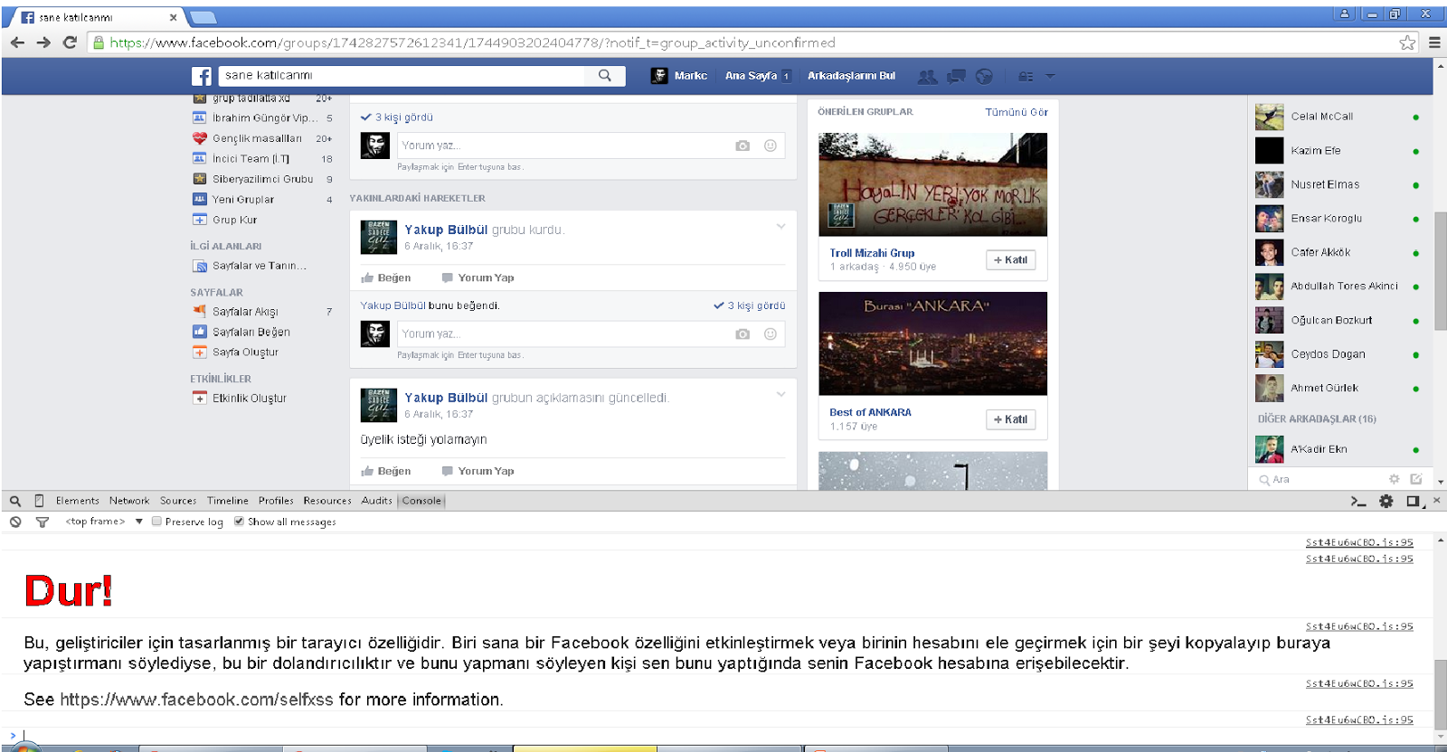Click Ana Sayfa in Facebook header
This screenshot has width=1447, height=752.
click(751, 76)
